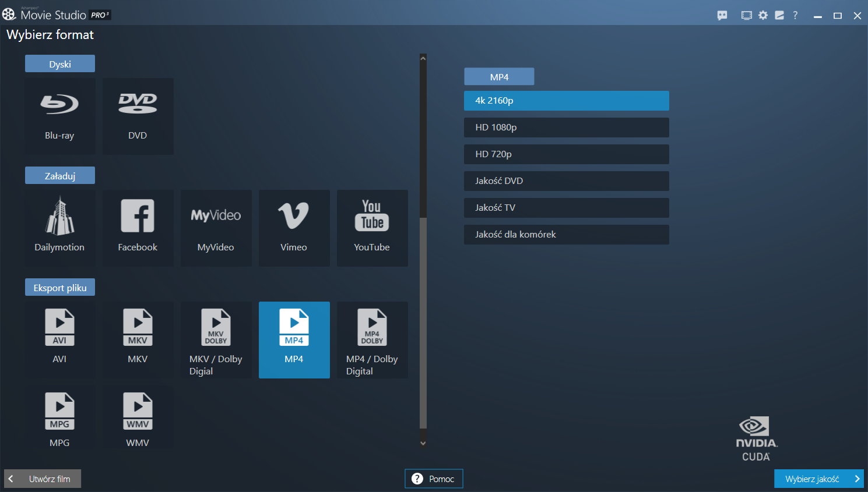Click the format list scroll down arrow
The height and width of the screenshot is (492, 868).
[423, 443]
